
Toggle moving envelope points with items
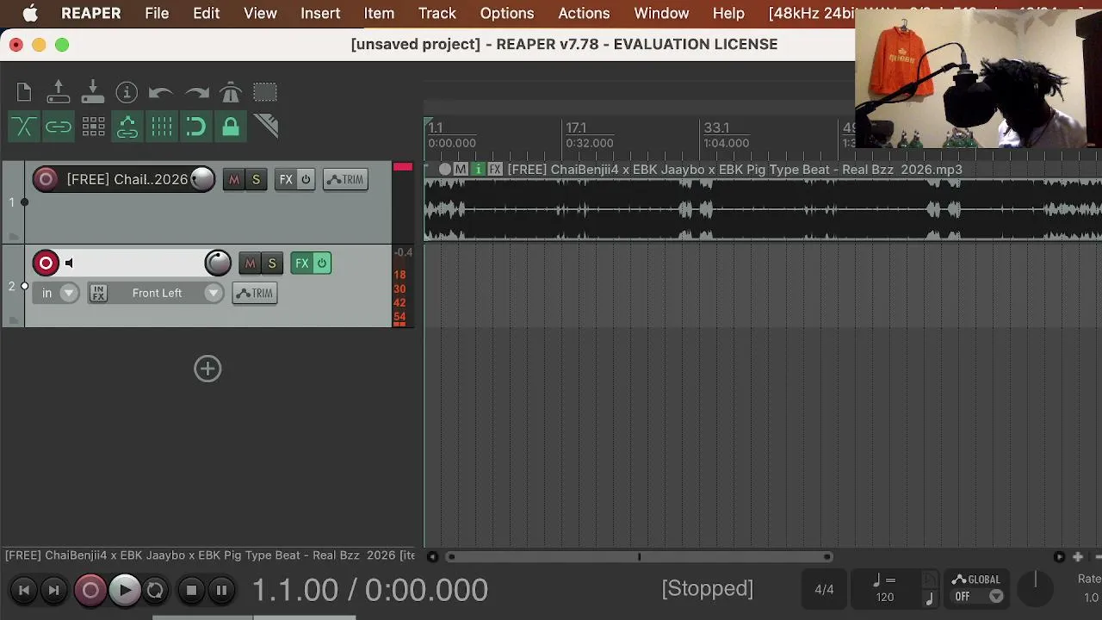click(127, 127)
